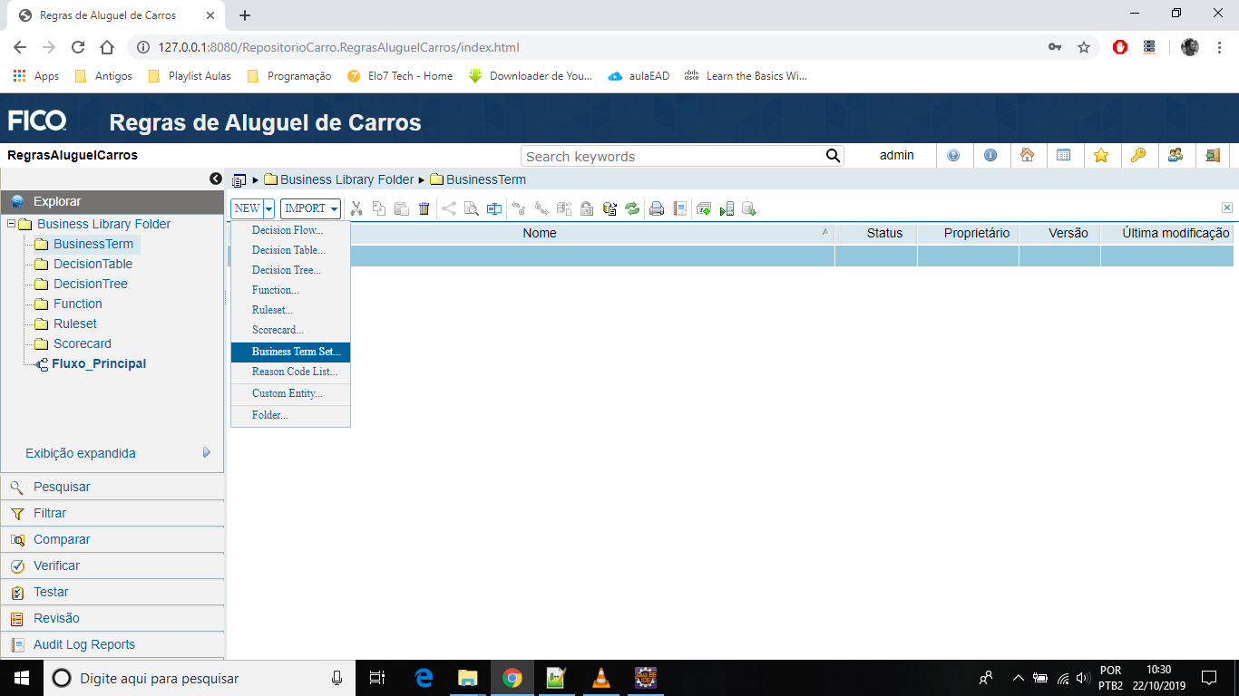Image resolution: width=1239 pixels, height=696 pixels.
Task: Choose Reason Code List... menu entry
Action: click(x=290, y=372)
